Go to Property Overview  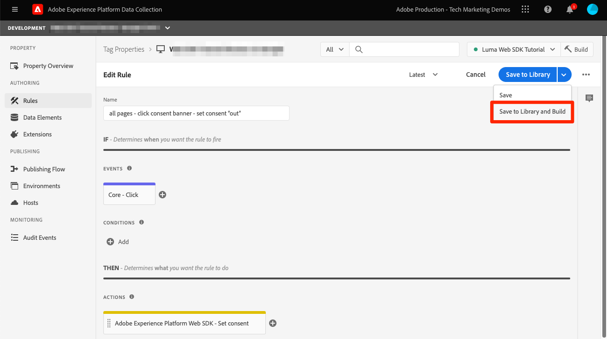pyautogui.click(x=48, y=66)
